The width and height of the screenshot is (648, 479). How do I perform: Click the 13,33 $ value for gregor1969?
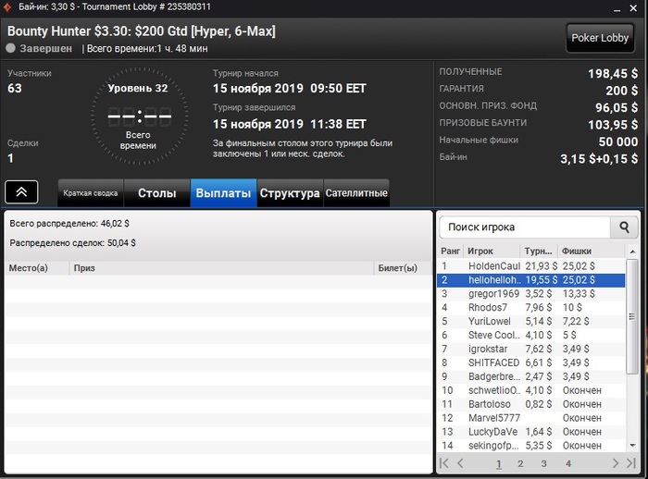click(x=579, y=293)
